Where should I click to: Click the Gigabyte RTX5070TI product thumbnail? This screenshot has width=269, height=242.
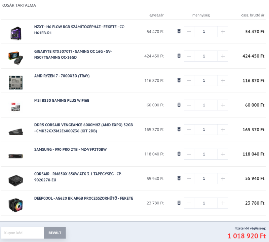15,56
